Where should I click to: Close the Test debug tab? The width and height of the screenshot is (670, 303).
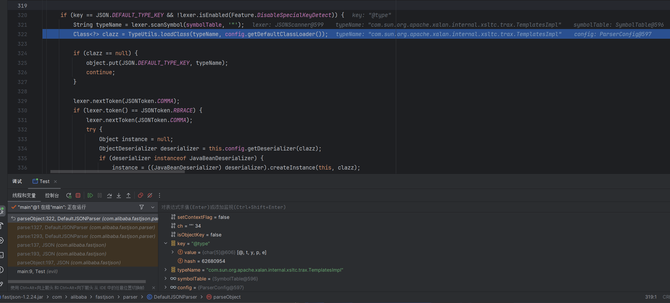[55, 182]
